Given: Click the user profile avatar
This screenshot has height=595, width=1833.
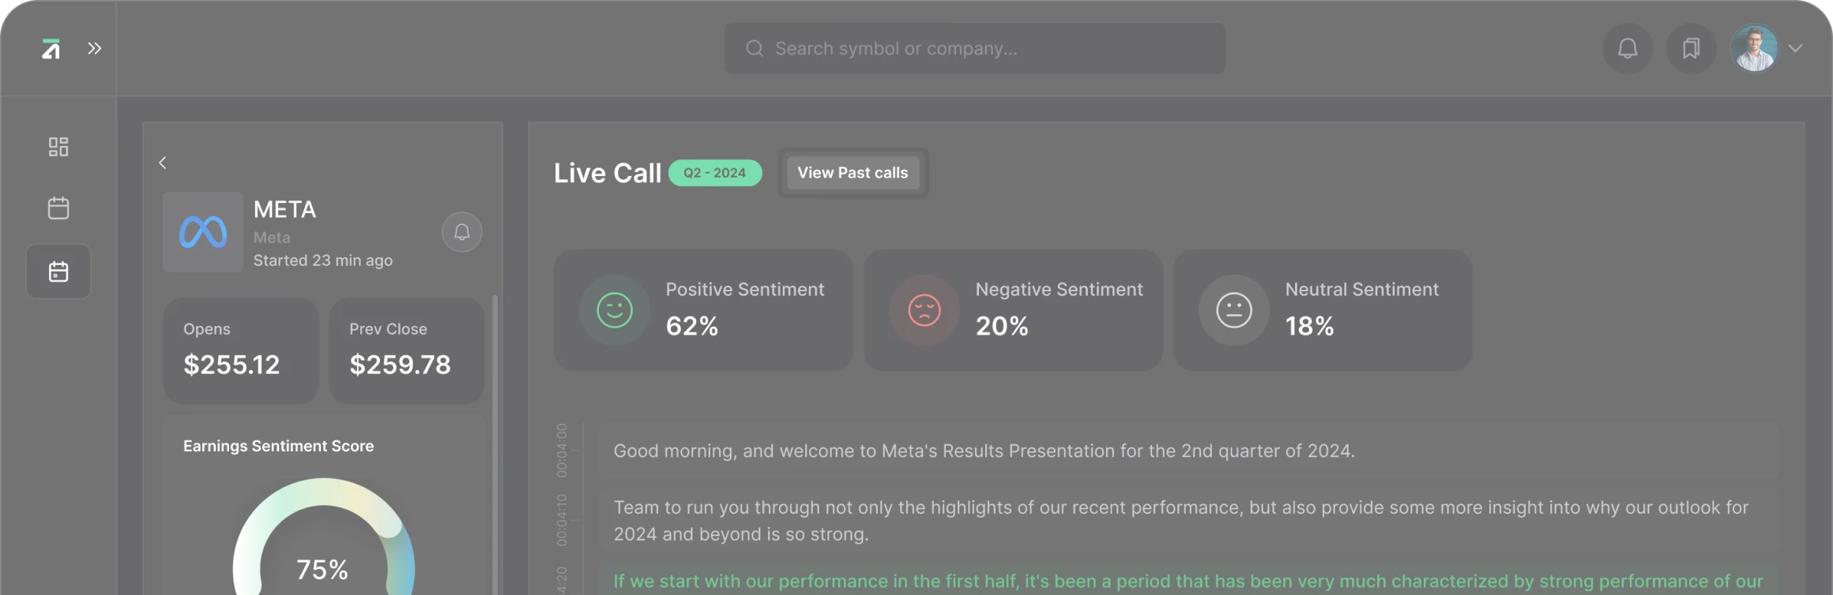Looking at the screenshot, I should [1754, 49].
